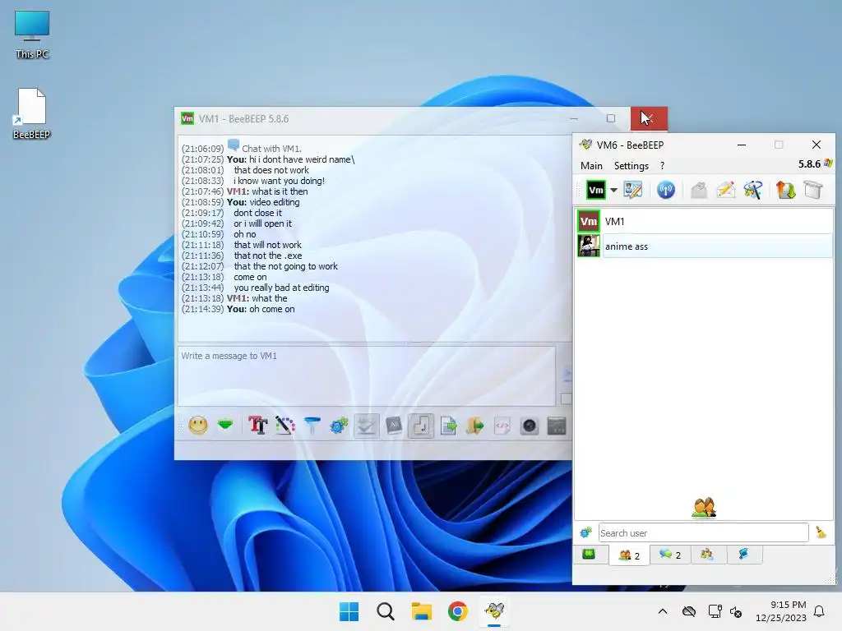Select the This PC desktop icon
This screenshot has width=842, height=631.
[x=32, y=35]
